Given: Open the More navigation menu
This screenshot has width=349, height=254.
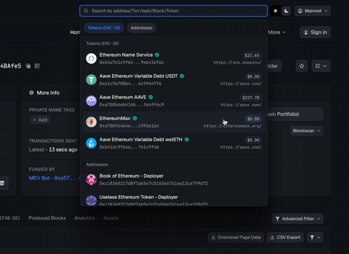Looking at the screenshot, I should point(277,32).
